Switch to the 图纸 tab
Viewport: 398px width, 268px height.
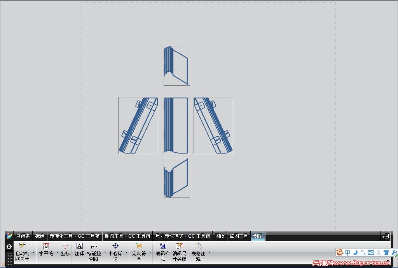220,236
